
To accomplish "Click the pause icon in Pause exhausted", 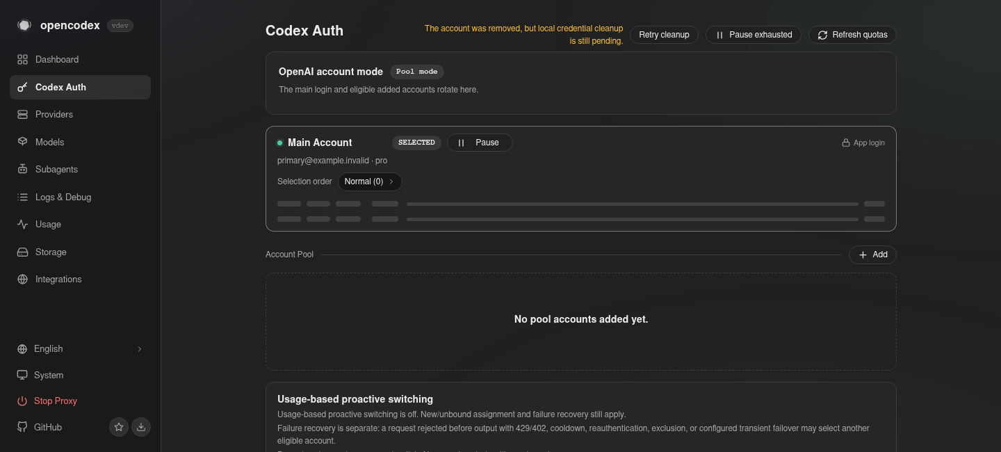I will [x=719, y=35].
